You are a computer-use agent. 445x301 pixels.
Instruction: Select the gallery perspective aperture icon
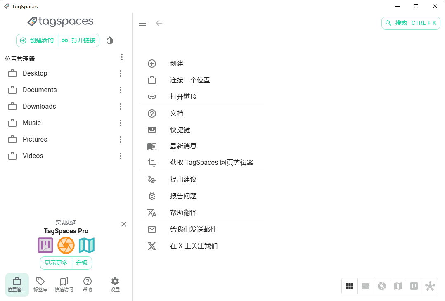(x=381, y=286)
